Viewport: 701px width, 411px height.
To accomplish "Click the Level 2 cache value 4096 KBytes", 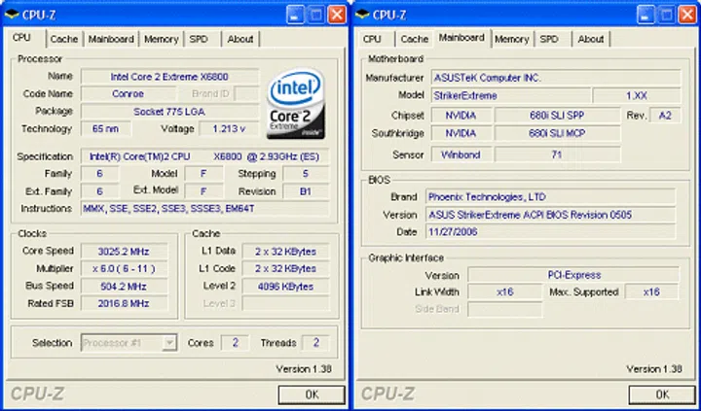I will [x=285, y=286].
